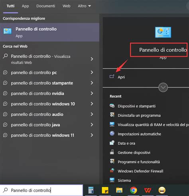
Task: Open Calculator from the taskbar
Action: click(x=91, y=190)
